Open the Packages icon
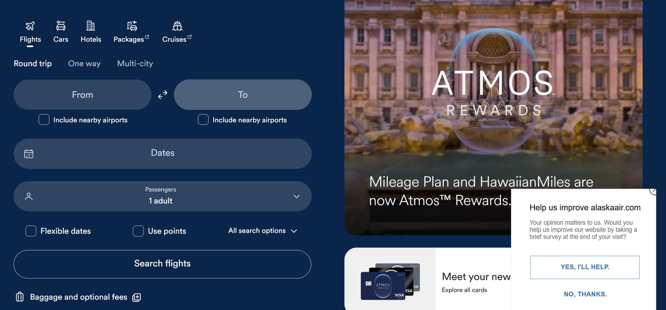Viewport: 666px width, 310px height. pyautogui.click(x=132, y=26)
